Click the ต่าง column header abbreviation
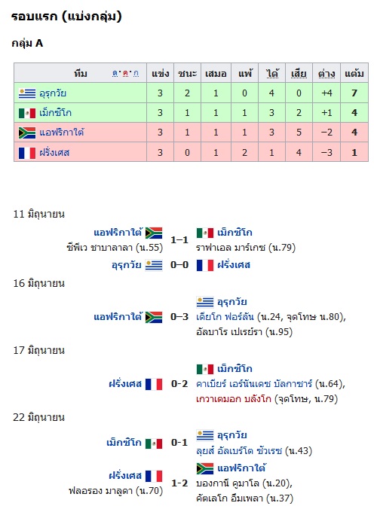Viewport: 374px width, 509px height. (326, 73)
